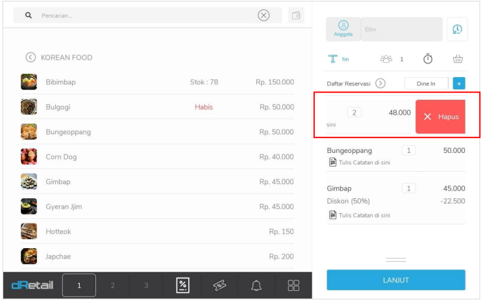The width and height of the screenshot is (483, 300).
Task: Click the stopwatch timer icon
Action: pyautogui.click(x=428, y=59)
